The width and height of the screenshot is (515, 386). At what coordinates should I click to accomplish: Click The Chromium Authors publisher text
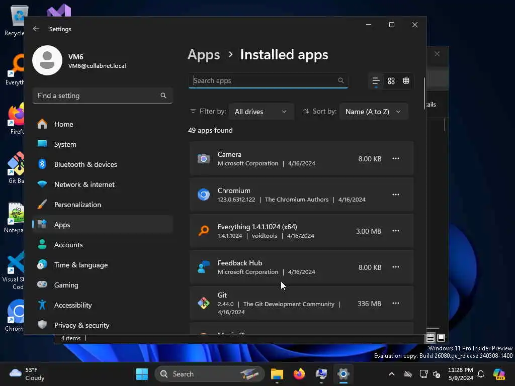pos(297,200)
